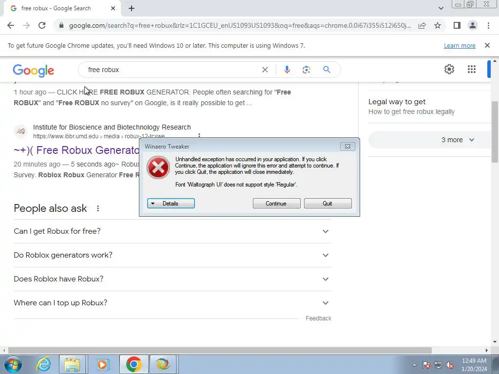The image size is (499, 374).
Task: Click the scroll right arrow
Action: point(487,350)
